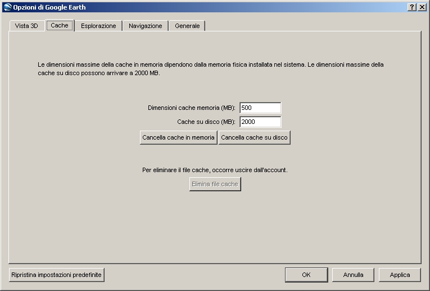This screenshot has height=291, width=430.
Task: Switch to the Generale tab
Action: 187,26
